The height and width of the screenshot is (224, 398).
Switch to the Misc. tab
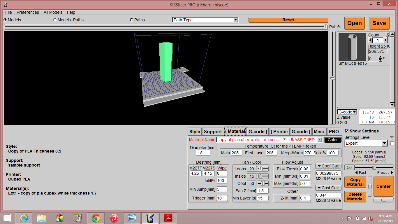click(320, 132)
